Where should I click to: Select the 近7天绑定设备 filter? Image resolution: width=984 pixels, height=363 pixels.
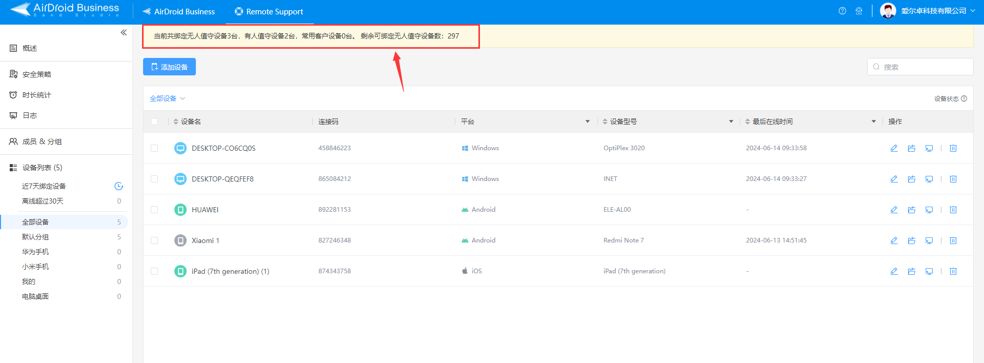click(44, 186)
